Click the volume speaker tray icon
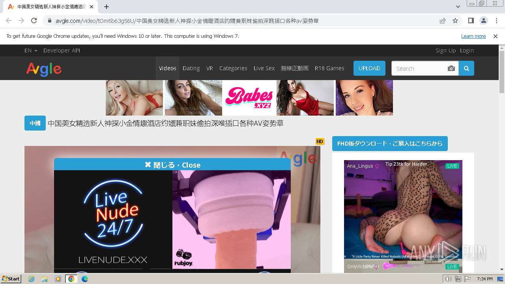This screenshot has width=505, height=284. [449, 279]
